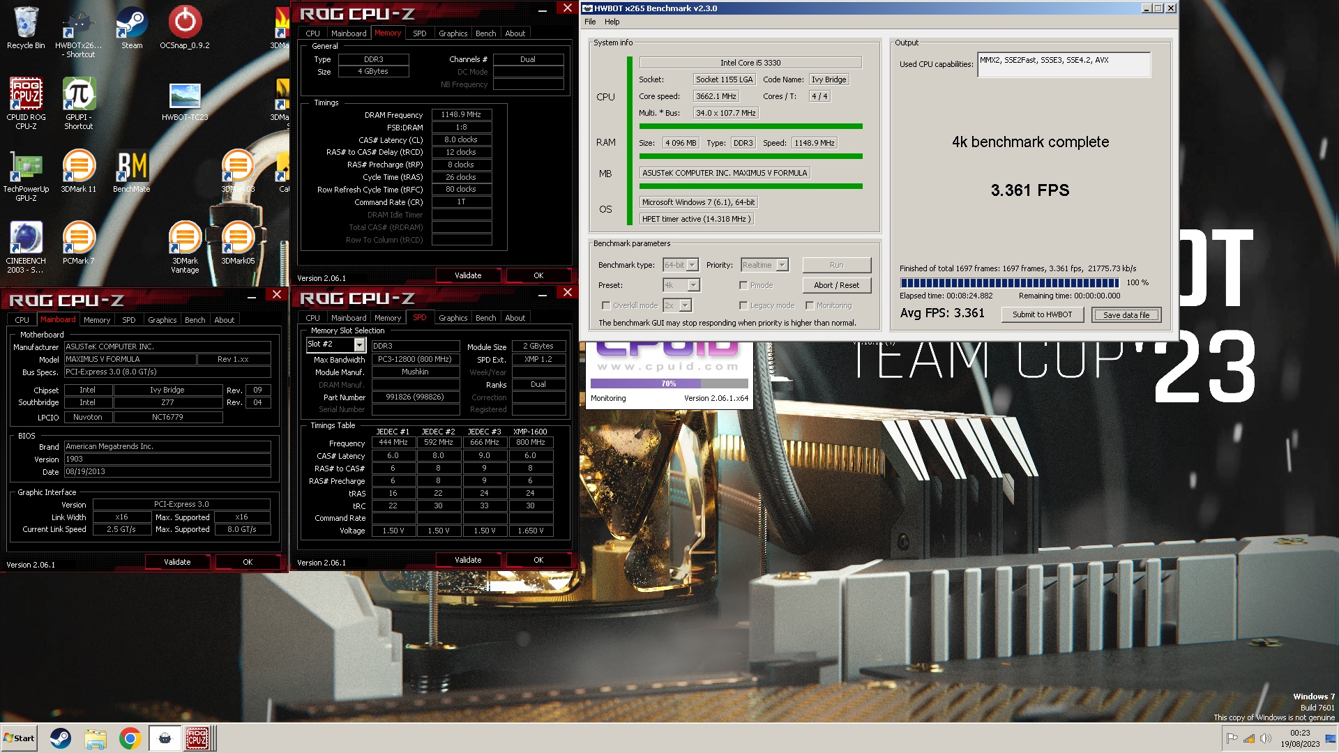Click the Run benchmark button
Screen dimensions: 1339x753
(836, 265)
